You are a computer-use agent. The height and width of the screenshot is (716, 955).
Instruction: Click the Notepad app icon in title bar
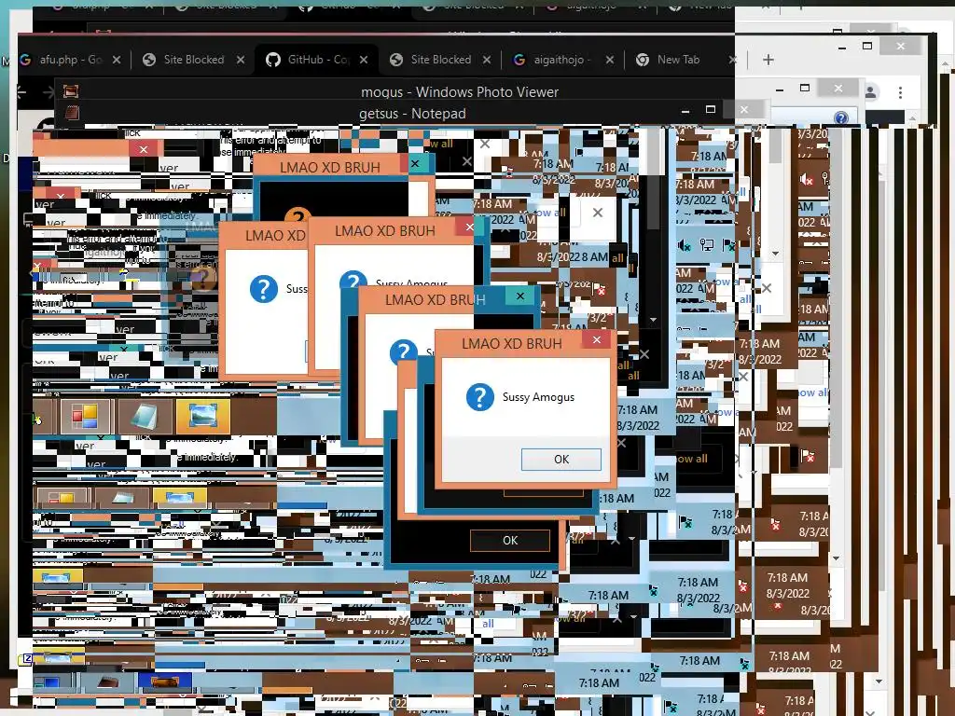[72, 113]
